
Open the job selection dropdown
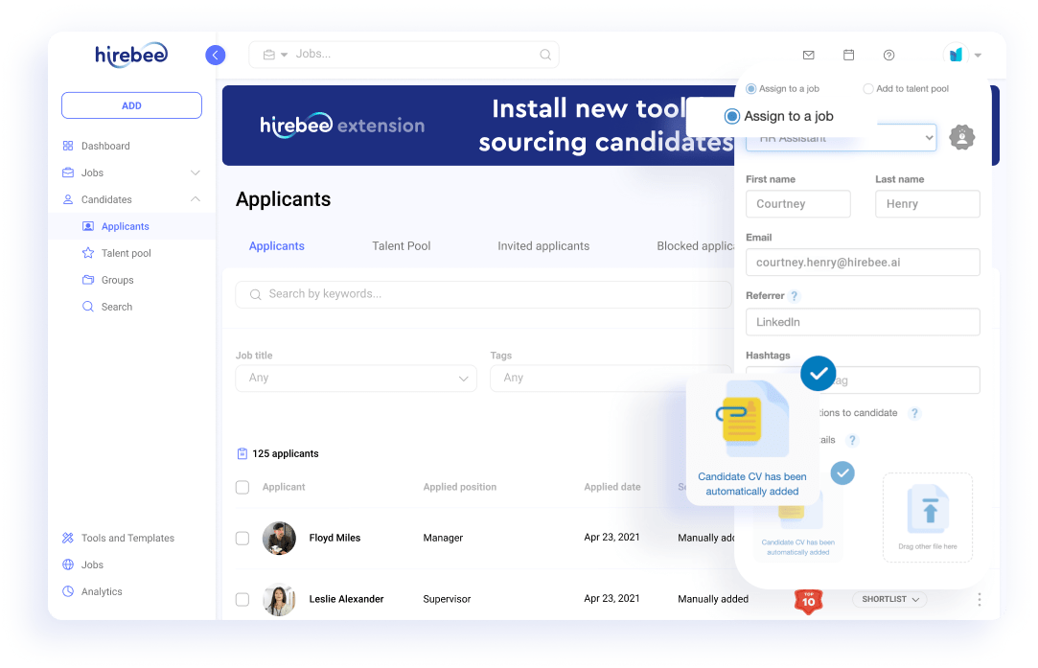(x=841, y=138)
